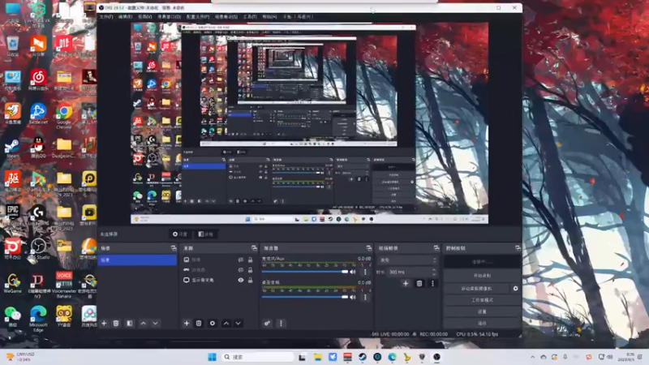Open source properties gear in Sources panel
The image size is (649, 365).
point(213,323)
